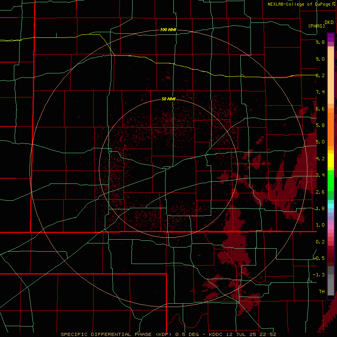The image size is (337, 337).
Task: Pick the yellow segment of the color scale
Action: (331, 160)
